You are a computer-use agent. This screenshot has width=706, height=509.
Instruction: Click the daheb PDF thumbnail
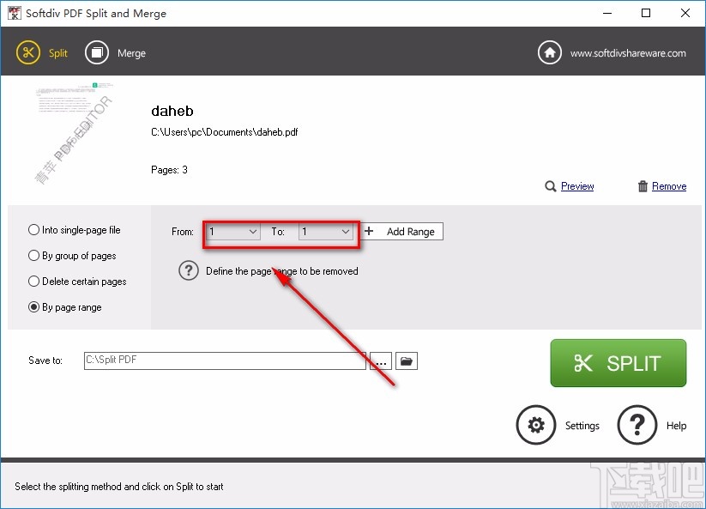74,134
